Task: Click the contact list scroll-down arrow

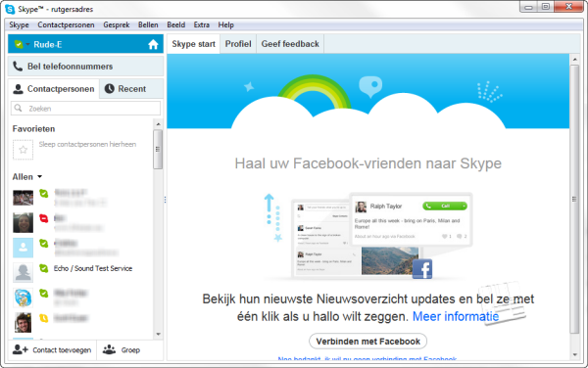Action: [158, 334]
